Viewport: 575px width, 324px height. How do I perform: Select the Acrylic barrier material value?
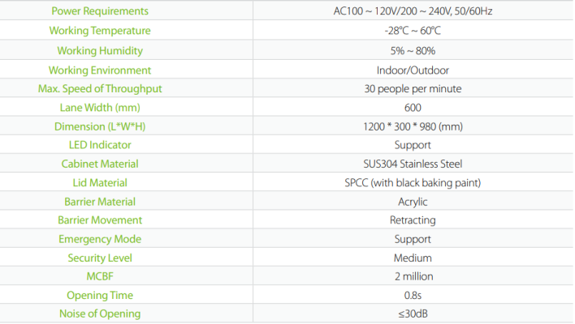click(413, 202)
